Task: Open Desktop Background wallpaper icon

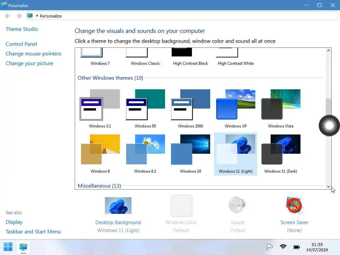Action: pyautogui.click(x=118, y=206)
